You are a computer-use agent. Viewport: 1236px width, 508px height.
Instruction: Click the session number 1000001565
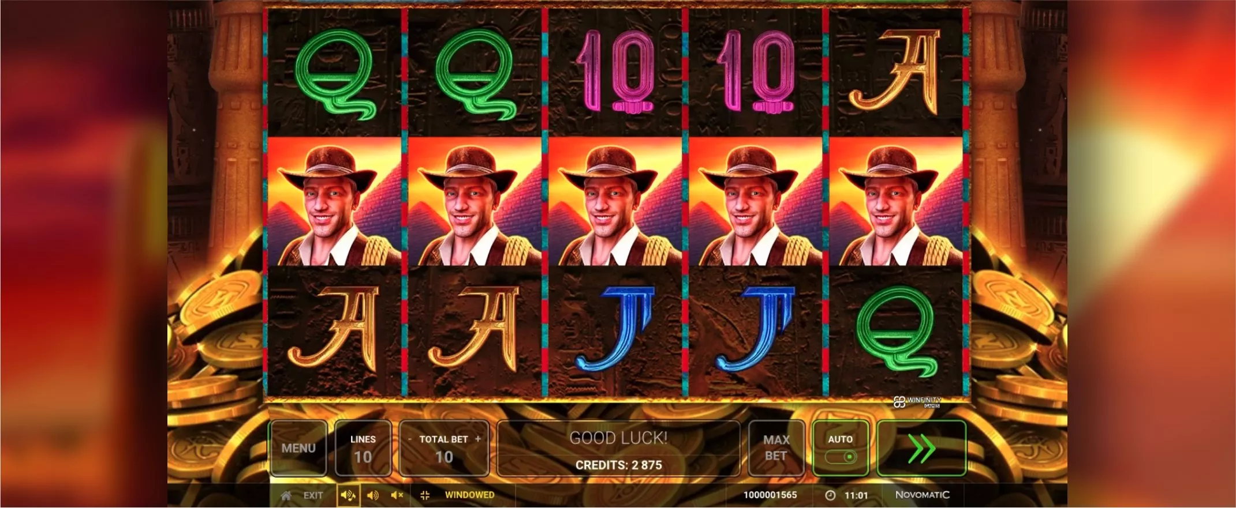[x=770, y=495]
